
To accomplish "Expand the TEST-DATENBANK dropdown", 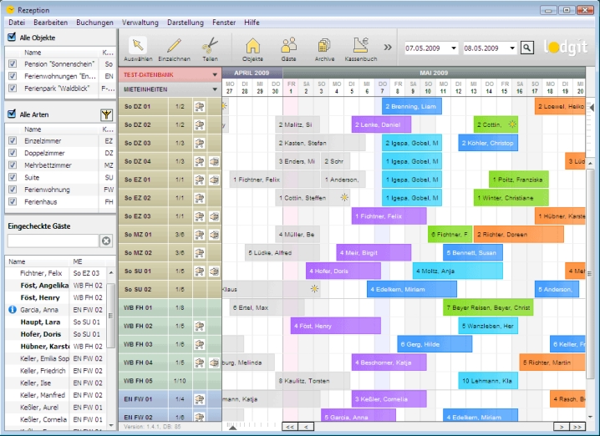I will pos(215,74).
